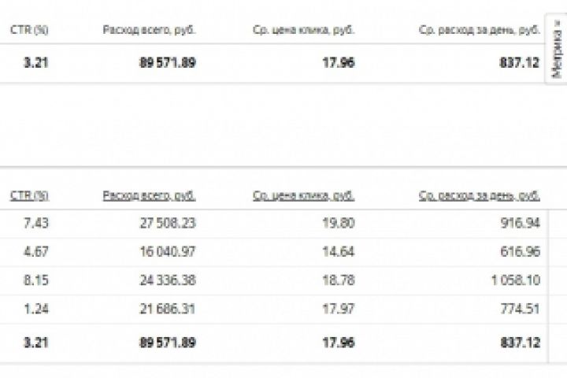Select daily spend cell 774.51
The width and height of the screenshot is (567, 378).
tap(520, 309)
